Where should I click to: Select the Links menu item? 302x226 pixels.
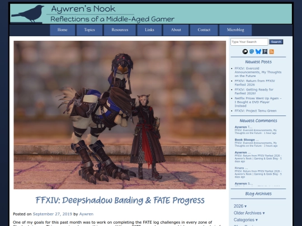(x=149, y=30)
